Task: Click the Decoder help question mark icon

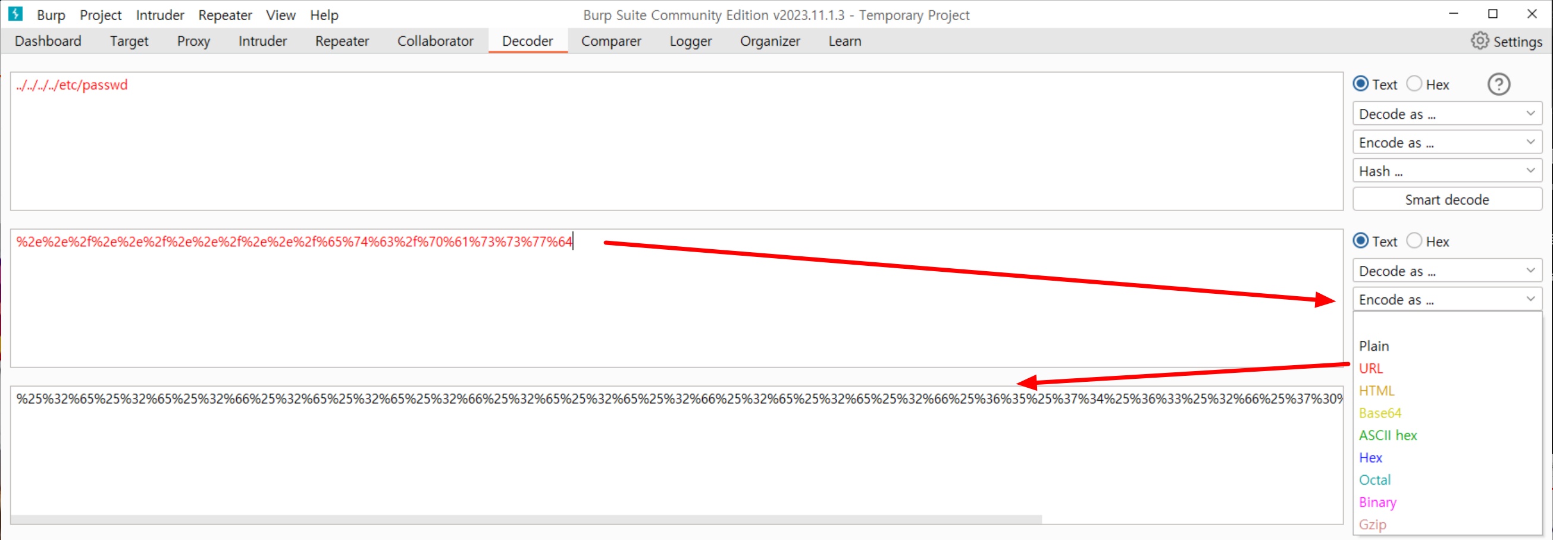Action: tap(1499, 84)
